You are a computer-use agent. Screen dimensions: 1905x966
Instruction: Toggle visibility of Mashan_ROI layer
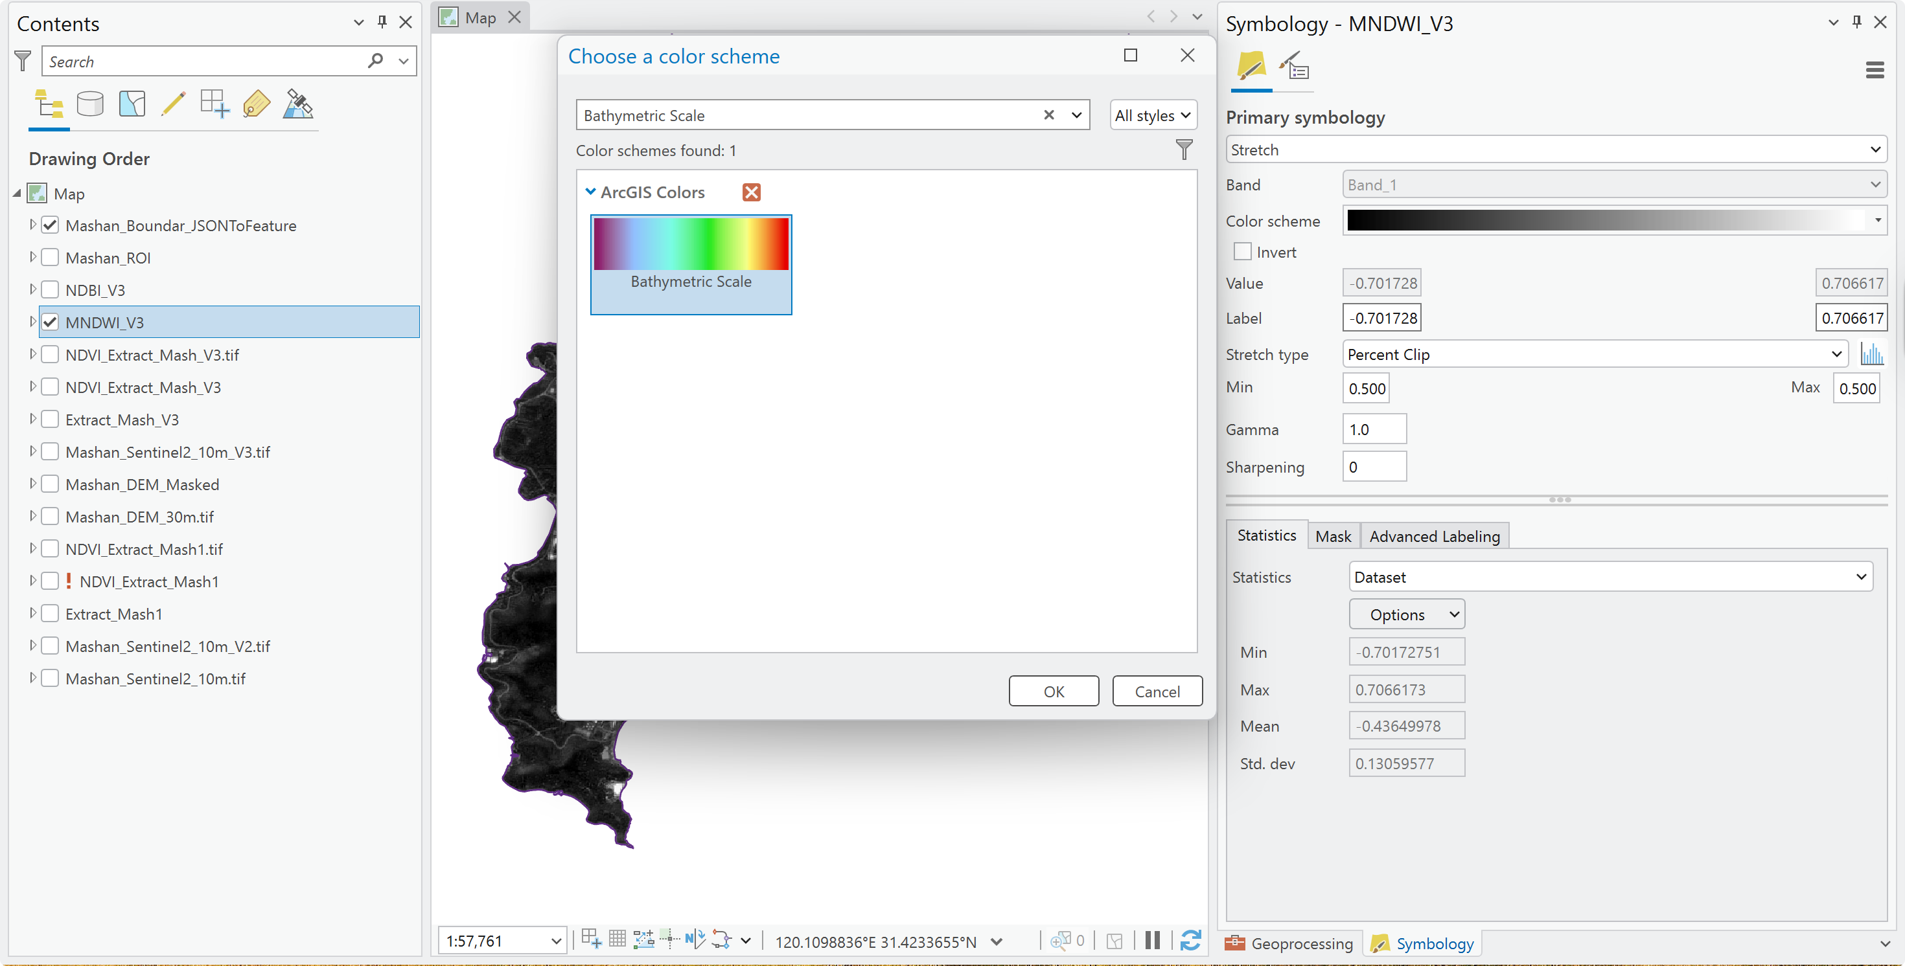point(51,257)
